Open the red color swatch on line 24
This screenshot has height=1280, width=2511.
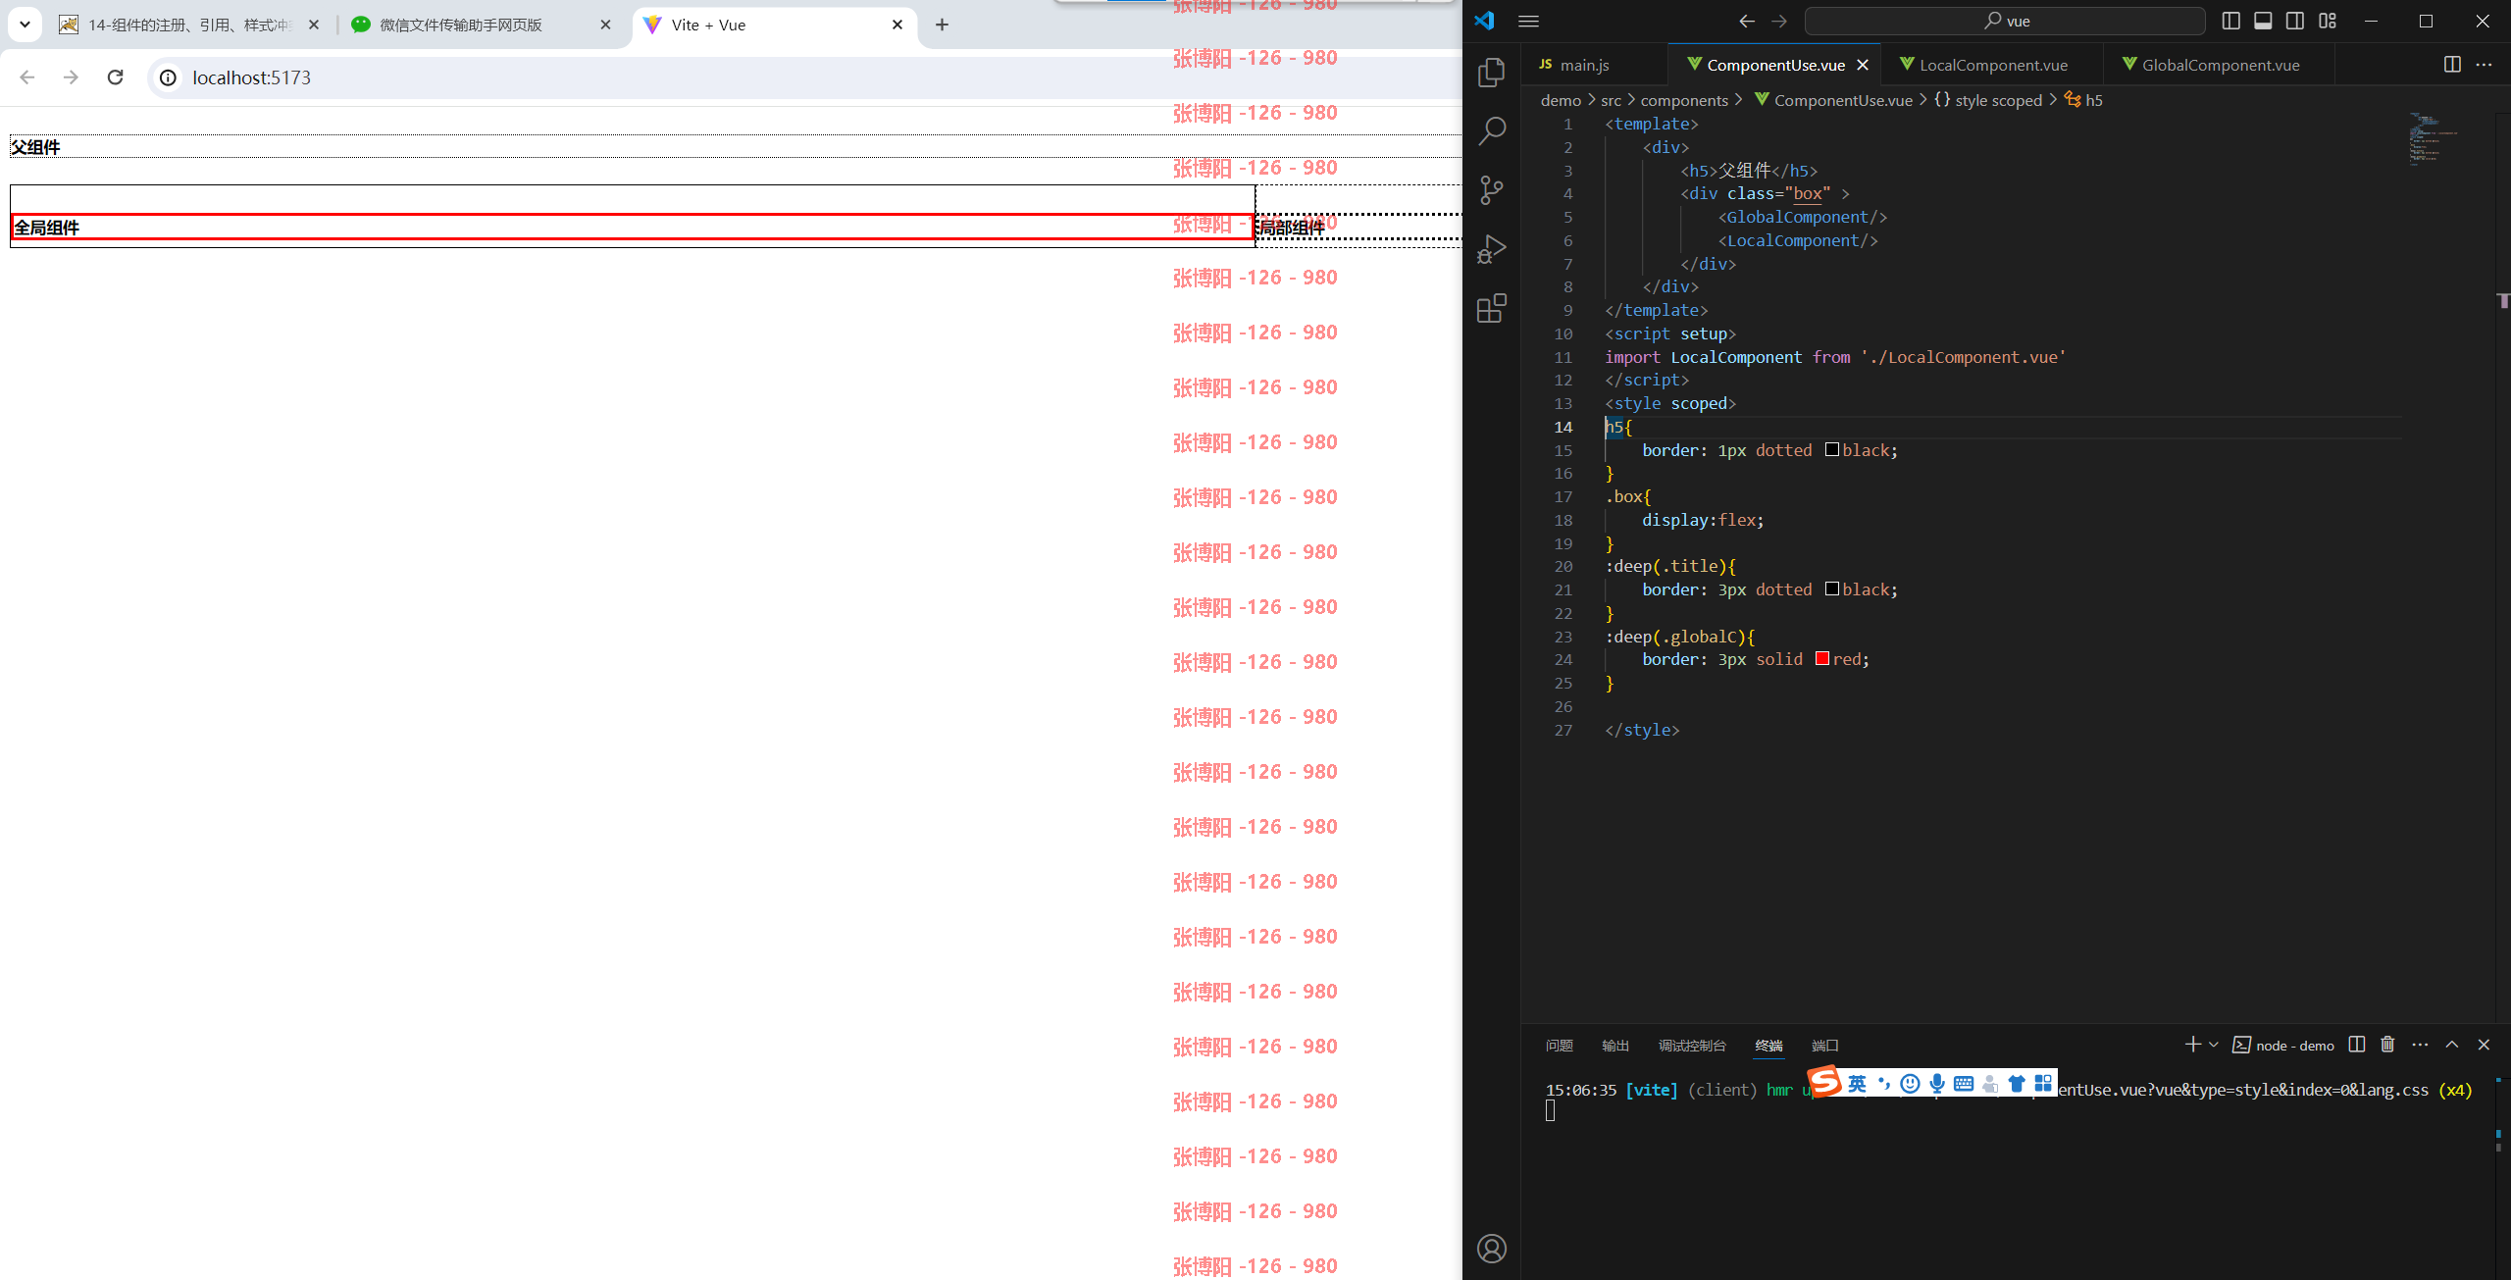coord(1822,658)
